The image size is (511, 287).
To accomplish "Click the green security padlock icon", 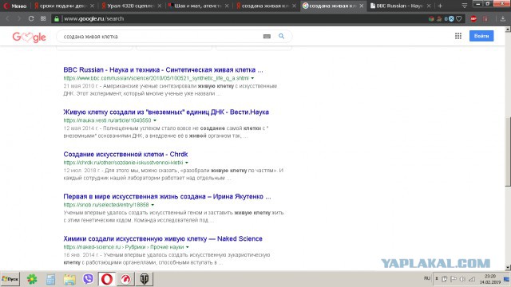I will click(x=57, y=19).
